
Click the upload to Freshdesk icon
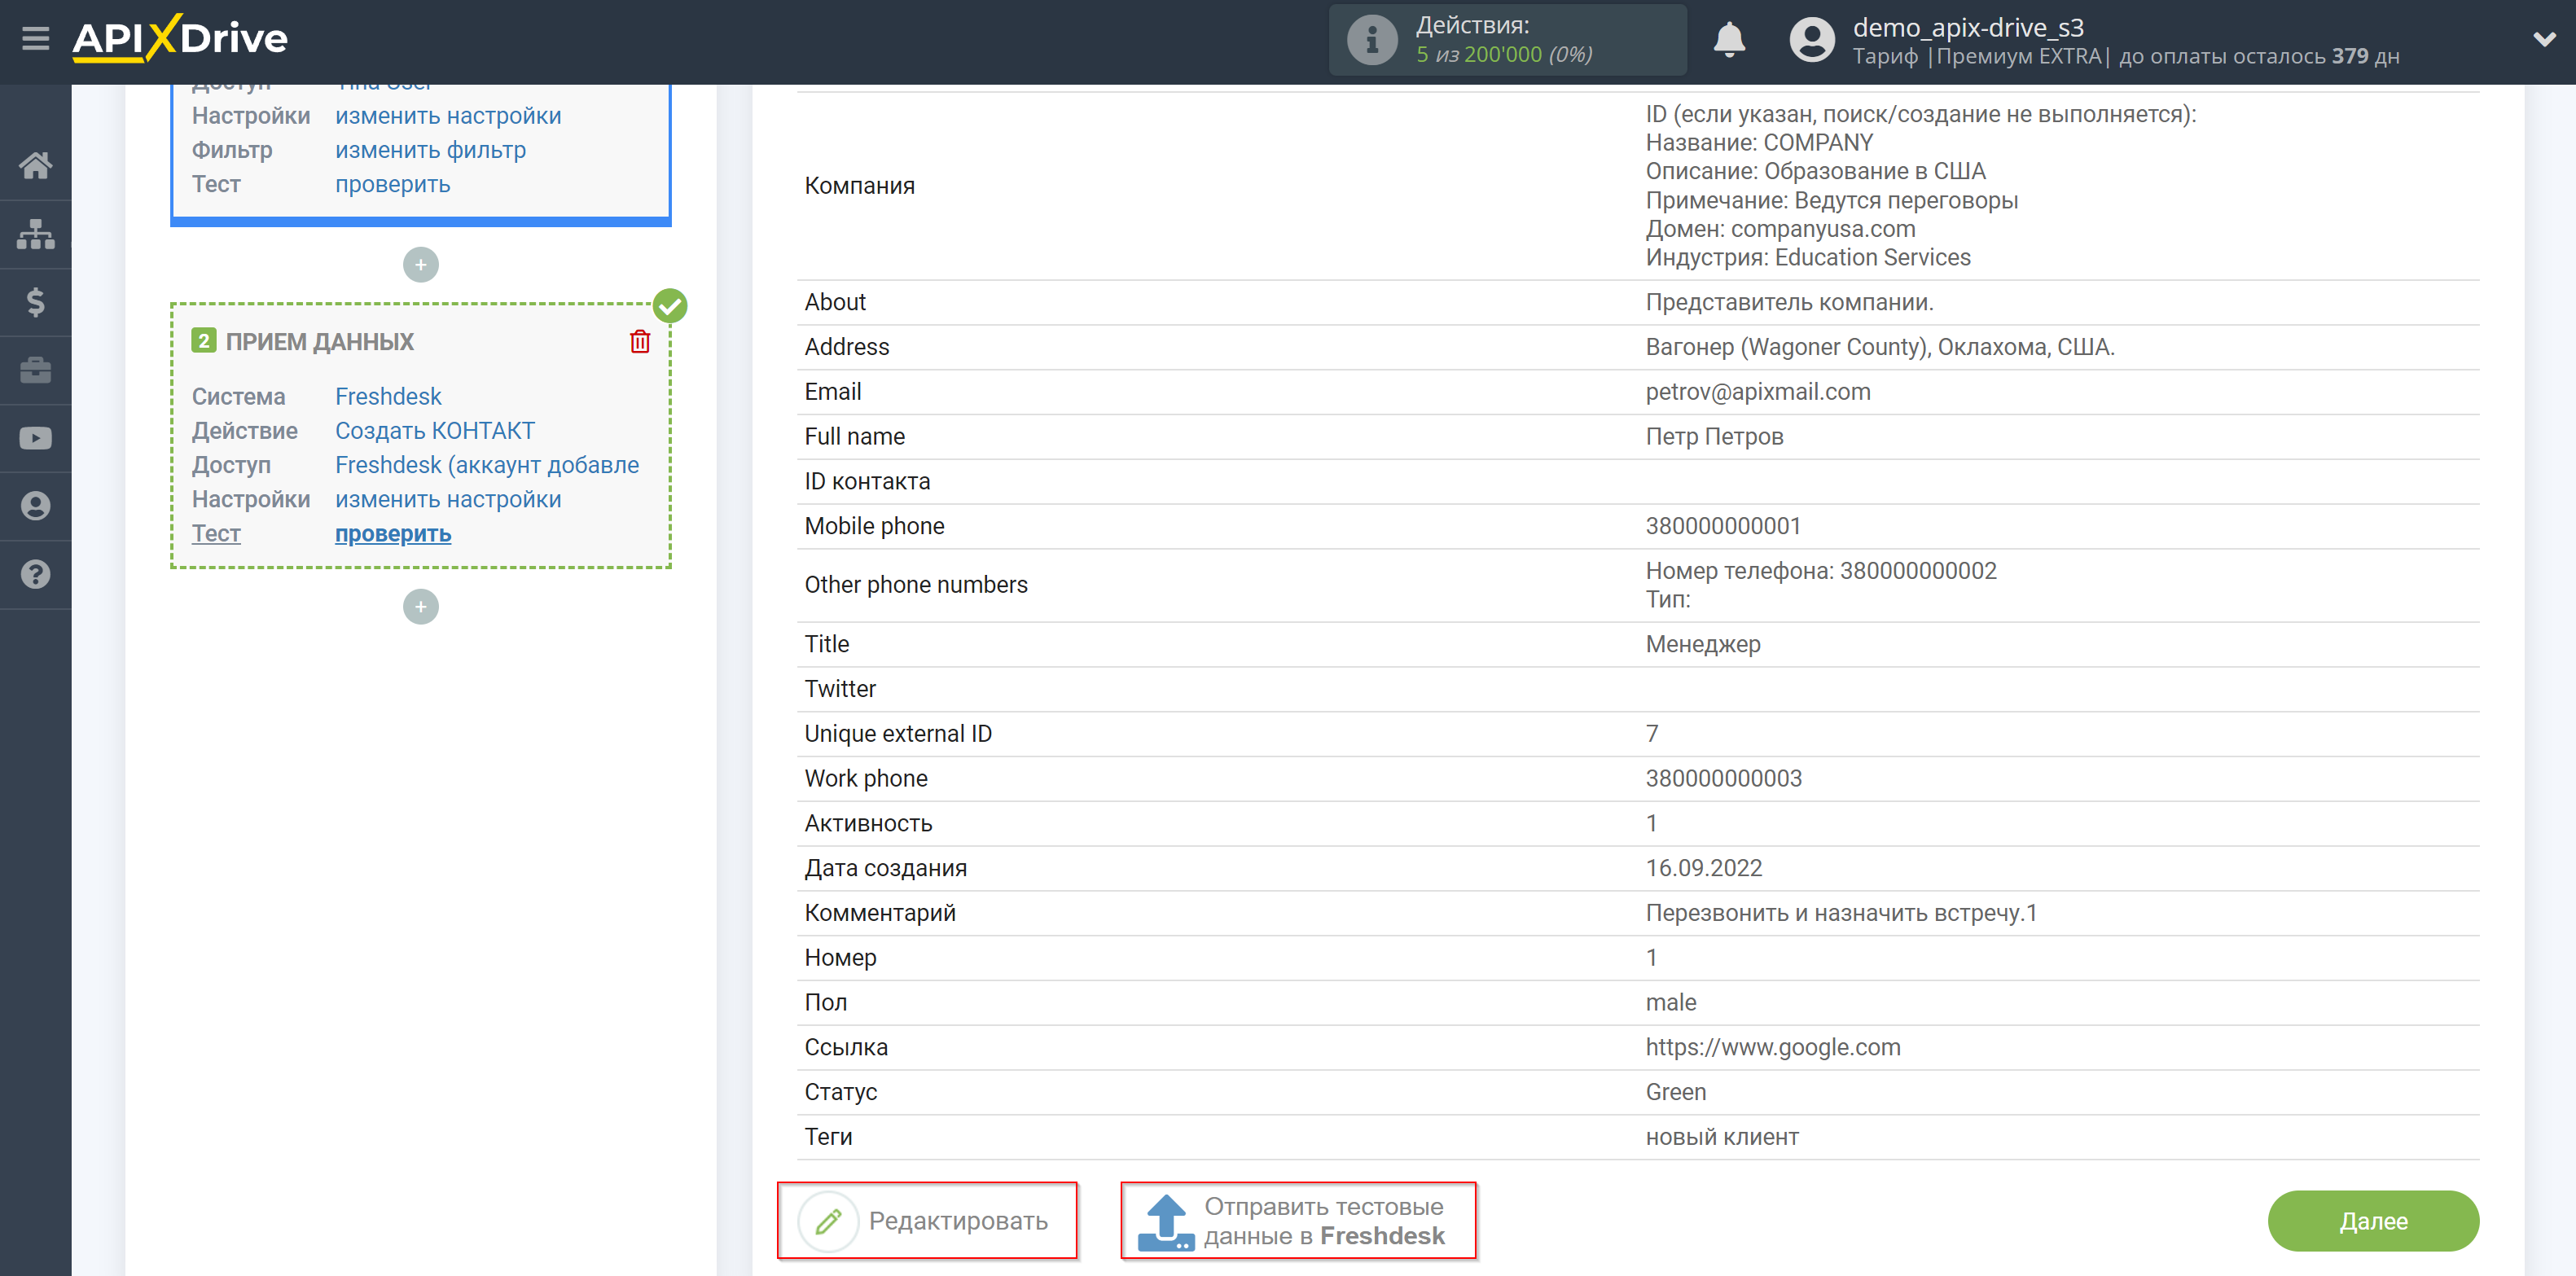(1166, 1222)
